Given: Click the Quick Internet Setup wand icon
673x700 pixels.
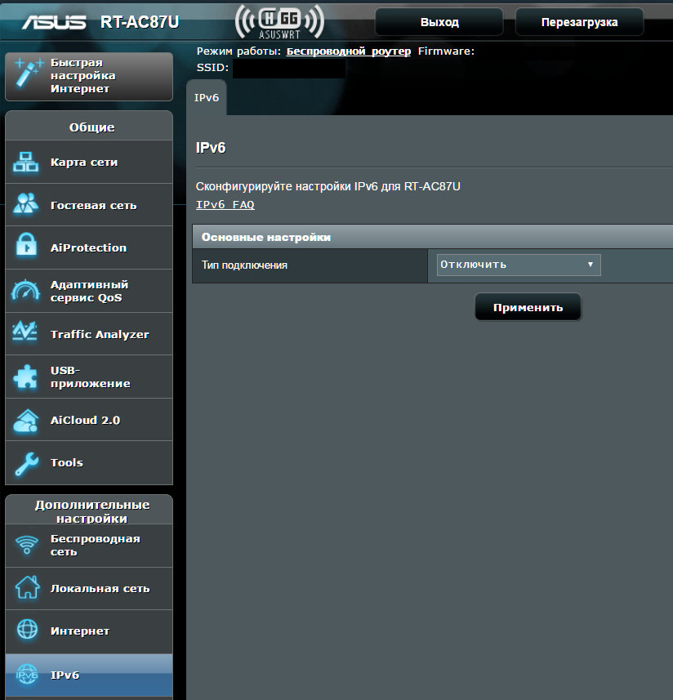Looking at the screenshot, I should [x=28, y=74].
